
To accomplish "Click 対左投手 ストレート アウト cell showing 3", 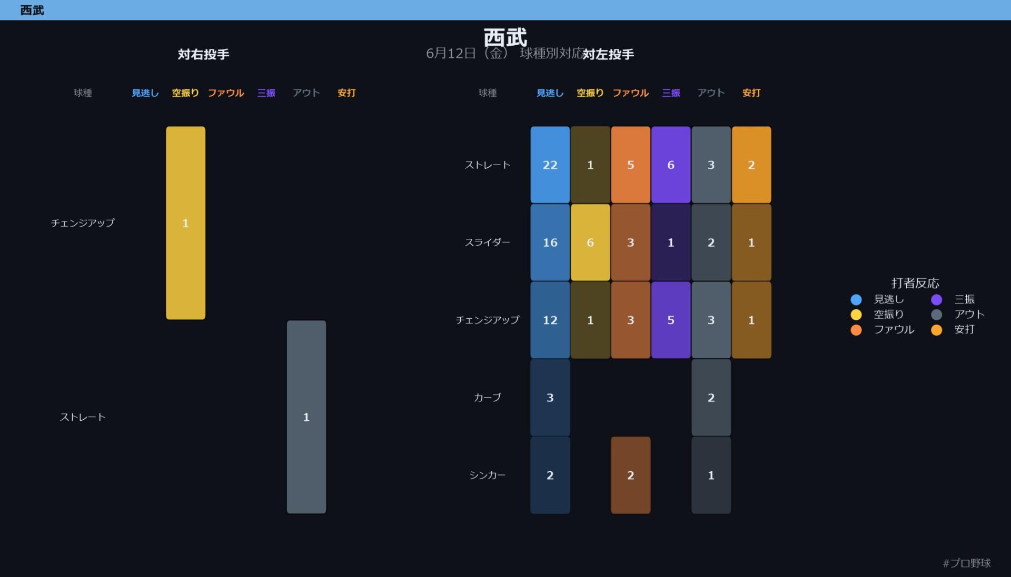I will point(711,165).
